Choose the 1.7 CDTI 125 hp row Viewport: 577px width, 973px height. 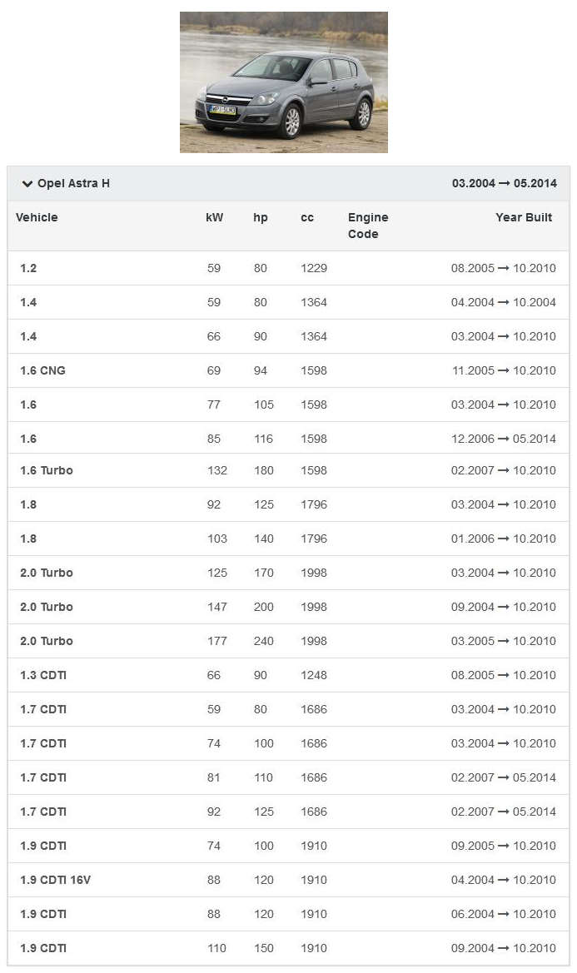click(43, 812)
